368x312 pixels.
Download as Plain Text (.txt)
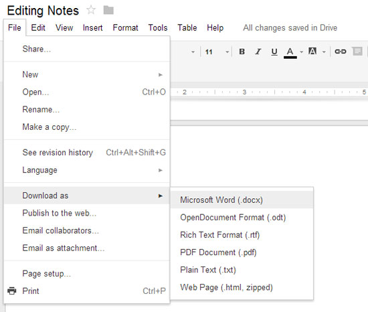242,270
